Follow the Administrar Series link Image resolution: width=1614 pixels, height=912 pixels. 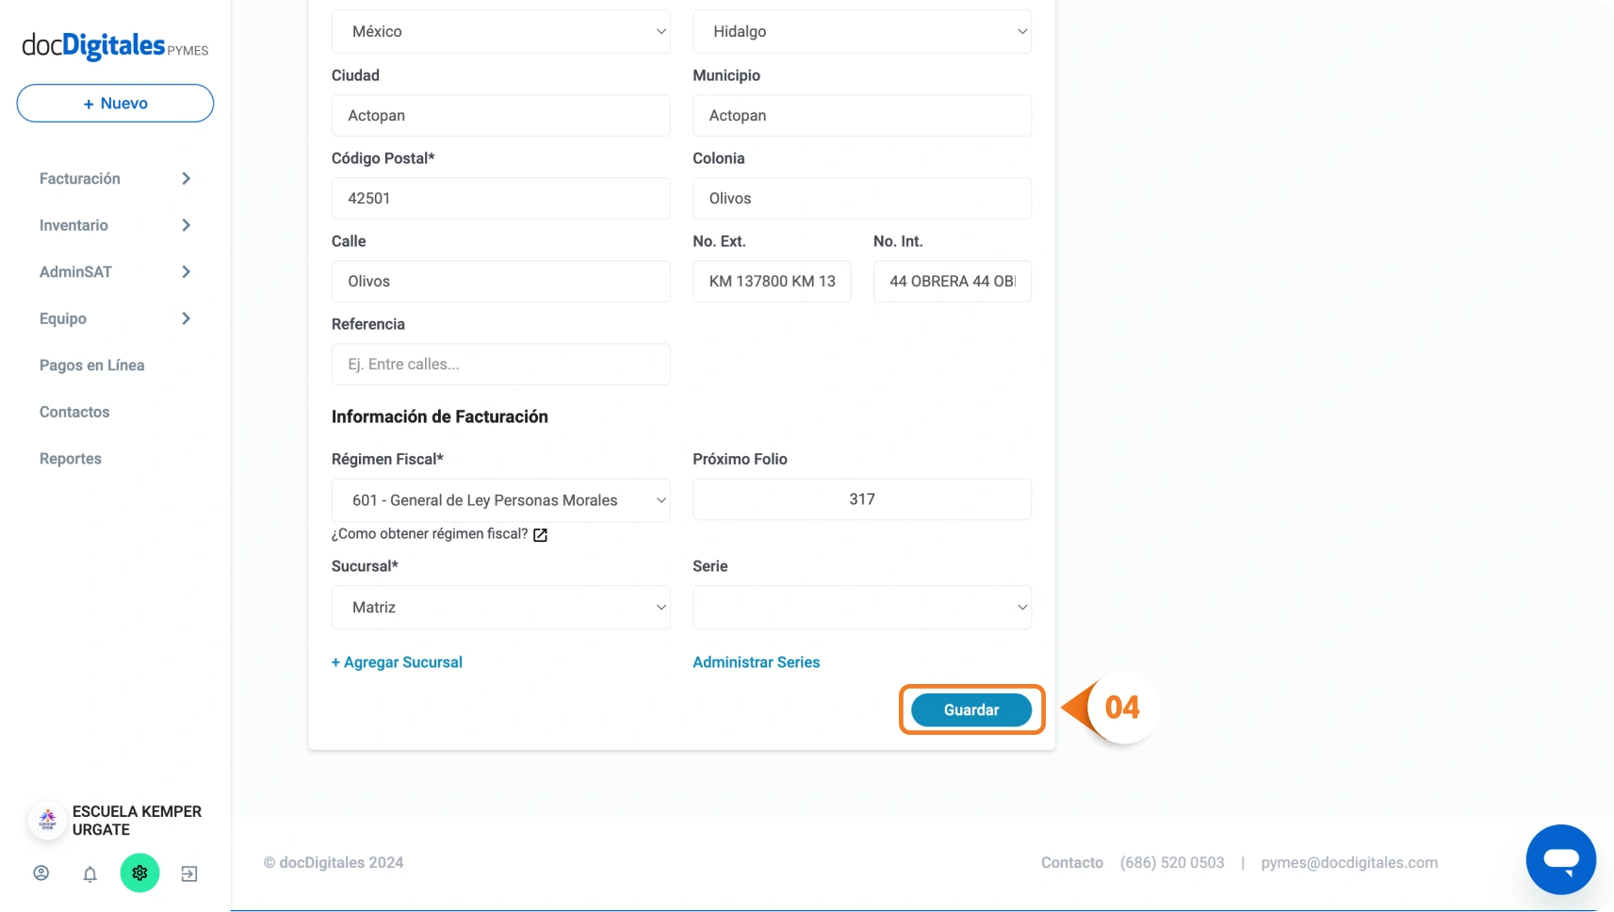pos(756,662)
